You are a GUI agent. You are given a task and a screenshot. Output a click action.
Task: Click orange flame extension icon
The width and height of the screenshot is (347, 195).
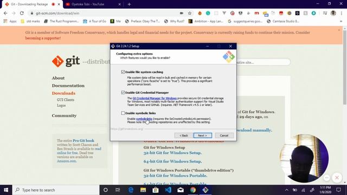point(200,13)
